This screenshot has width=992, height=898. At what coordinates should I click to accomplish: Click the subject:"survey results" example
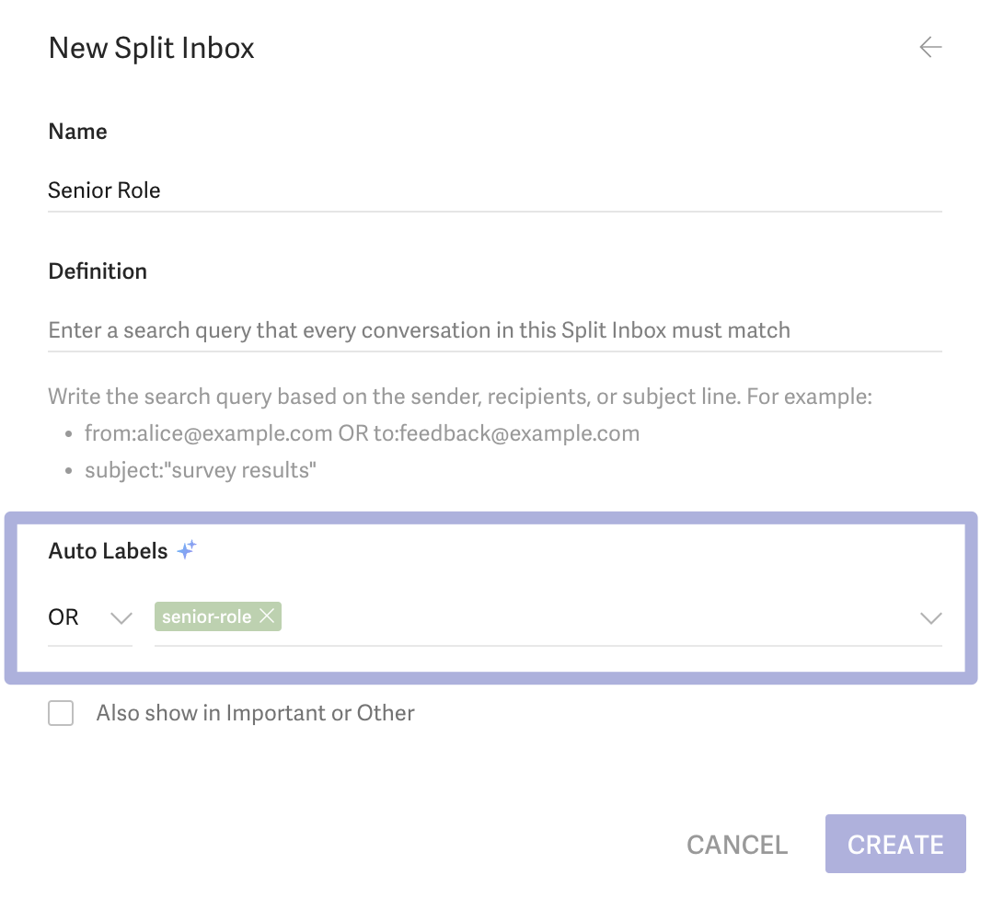click(x=201, y=470)
